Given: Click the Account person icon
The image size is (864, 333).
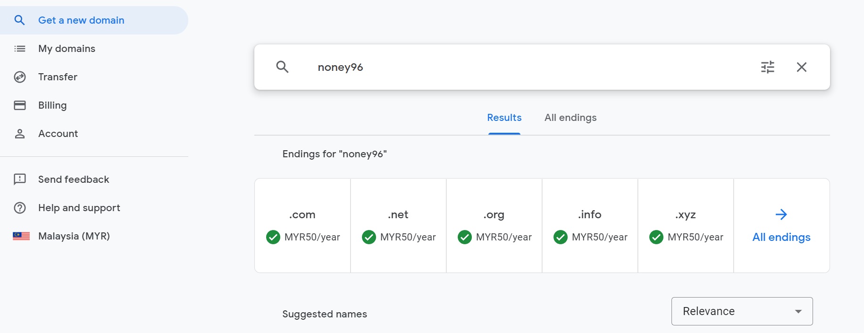Looking at the screenshot, I should (x=20, y=134).
